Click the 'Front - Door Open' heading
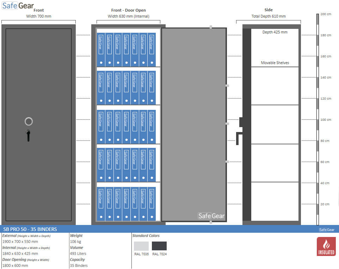This screenshot has height=269, width=339. [x=128, y=10]
